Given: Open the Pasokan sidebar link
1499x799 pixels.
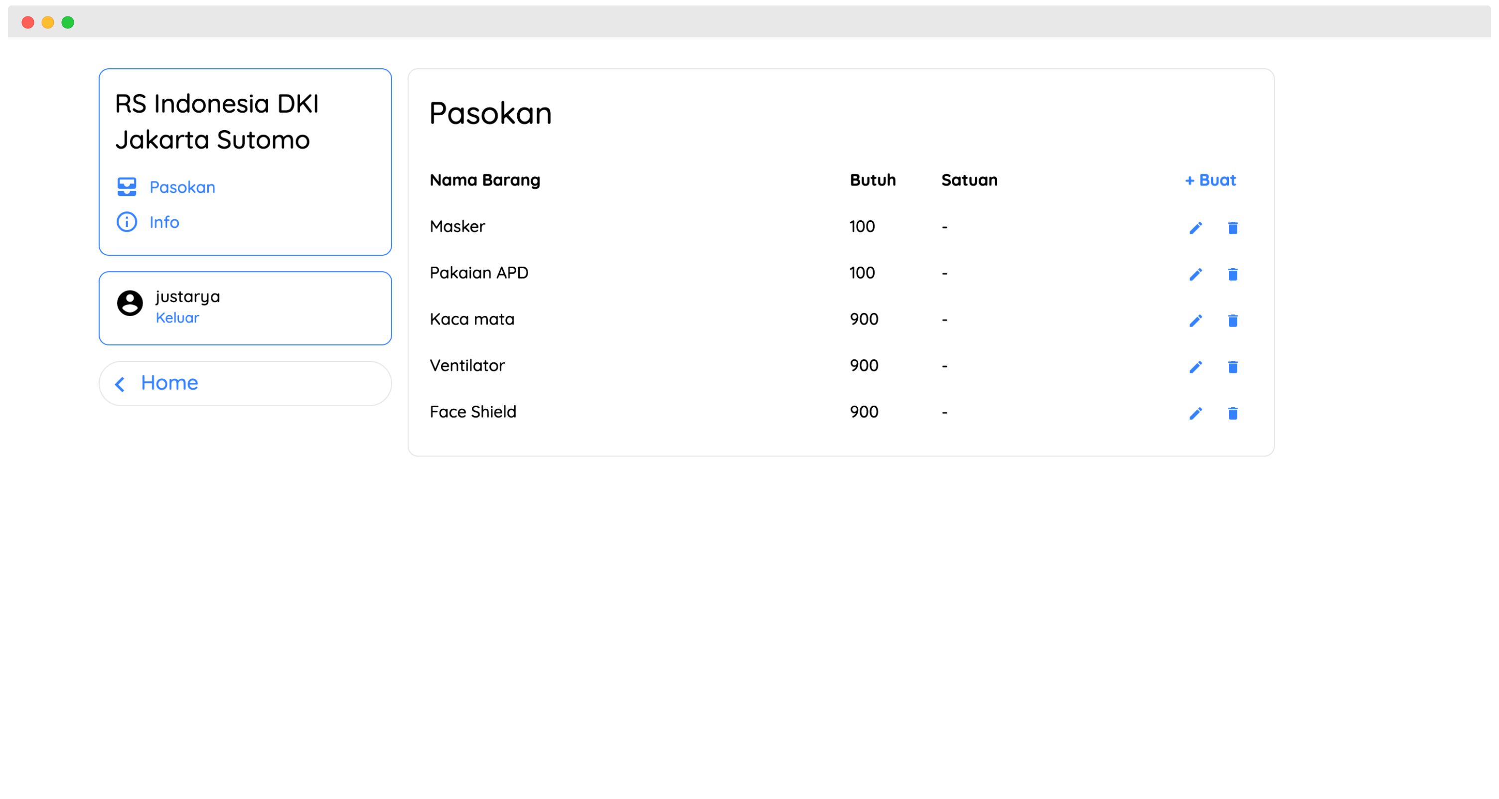Looking at the screenshot, I should click(x=182, y=187).
